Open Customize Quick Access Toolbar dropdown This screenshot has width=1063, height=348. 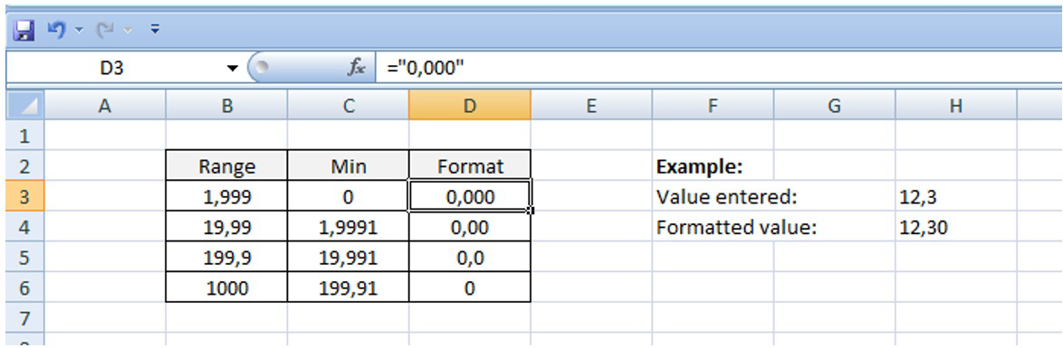155,30
